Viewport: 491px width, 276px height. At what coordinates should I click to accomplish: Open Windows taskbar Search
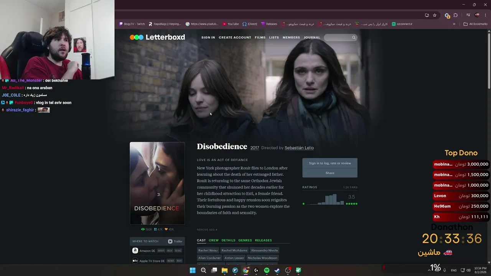[203, 270]
